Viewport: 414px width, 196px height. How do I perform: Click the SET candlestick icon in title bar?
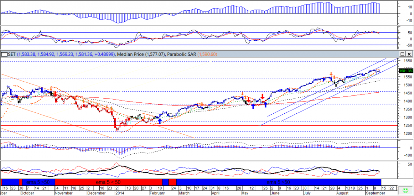(x=4, y=54)
